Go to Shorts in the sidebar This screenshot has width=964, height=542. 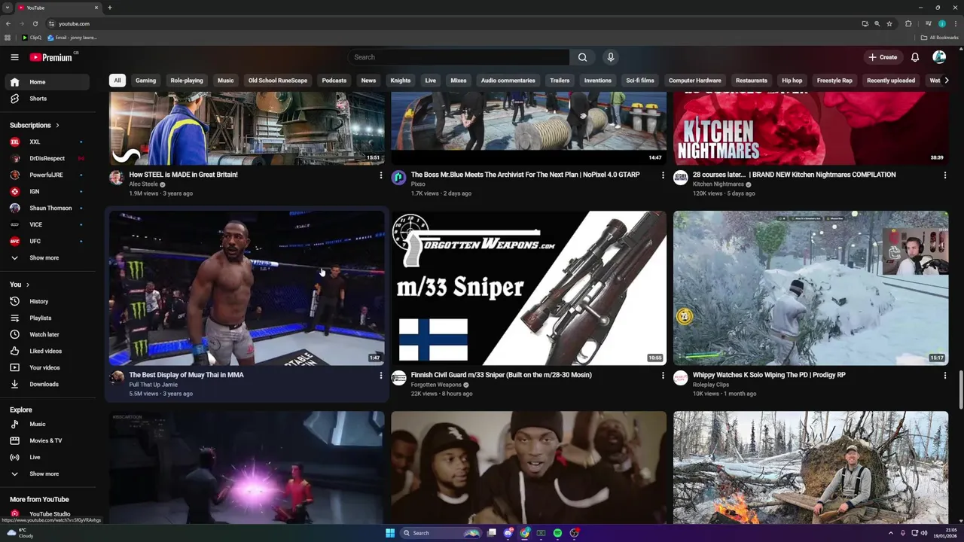pos(47,99)
